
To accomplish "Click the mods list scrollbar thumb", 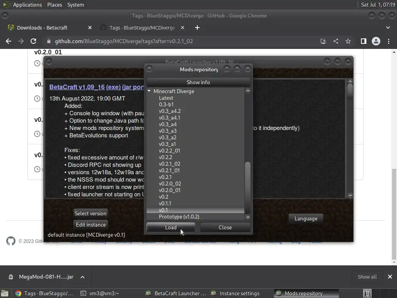I will point(248,187).
